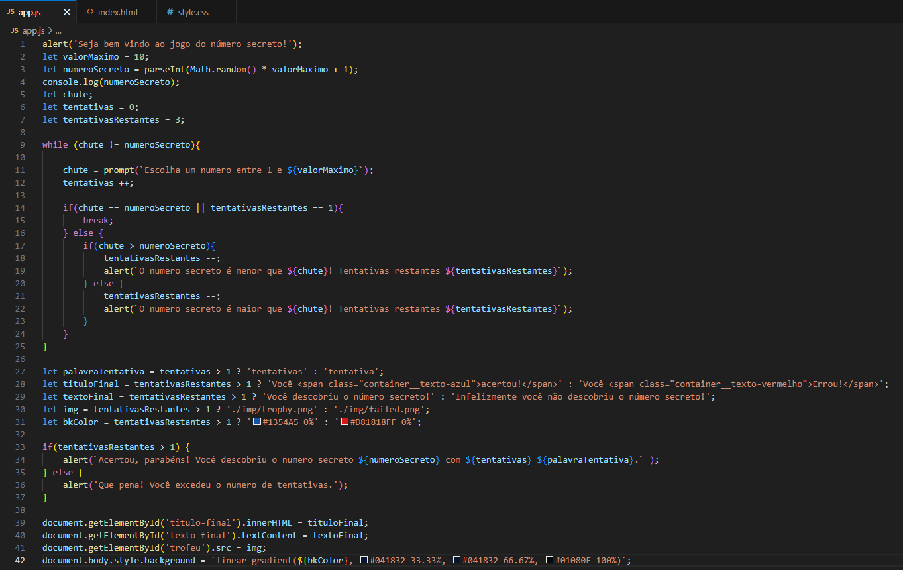Click 'chute > numeroSecreto' on line 17
The image size is (903, 570).
(152, 245)
